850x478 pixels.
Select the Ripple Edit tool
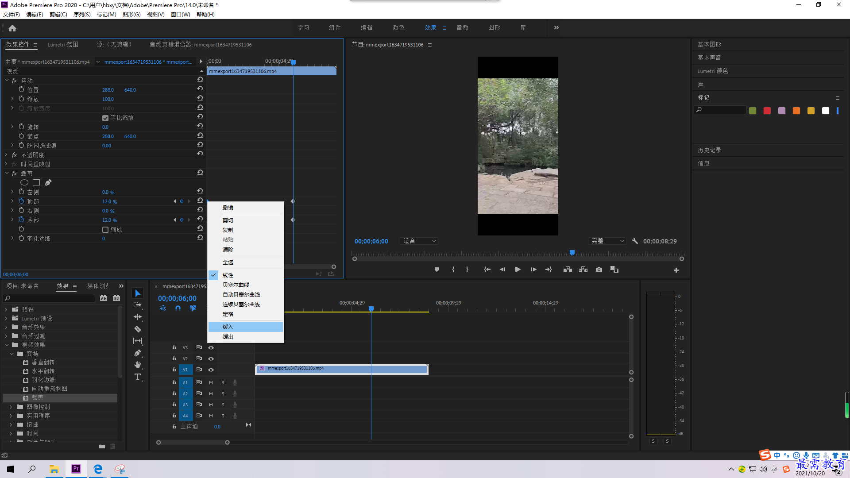(x=138, y=317)
